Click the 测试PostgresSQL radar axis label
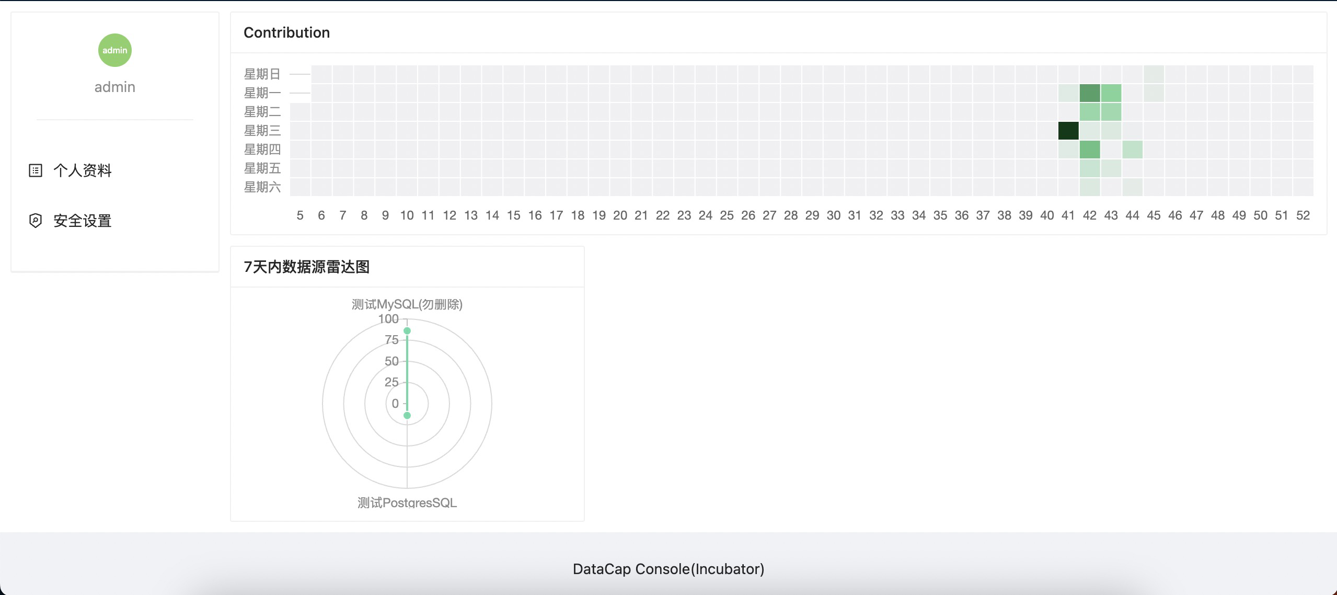This screenshot has width=1337, height=595. 407,502
